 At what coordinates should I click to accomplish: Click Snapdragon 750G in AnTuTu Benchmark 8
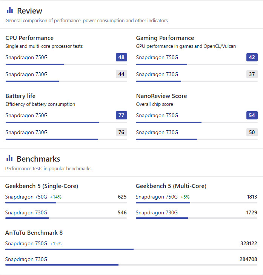(26, 244)
